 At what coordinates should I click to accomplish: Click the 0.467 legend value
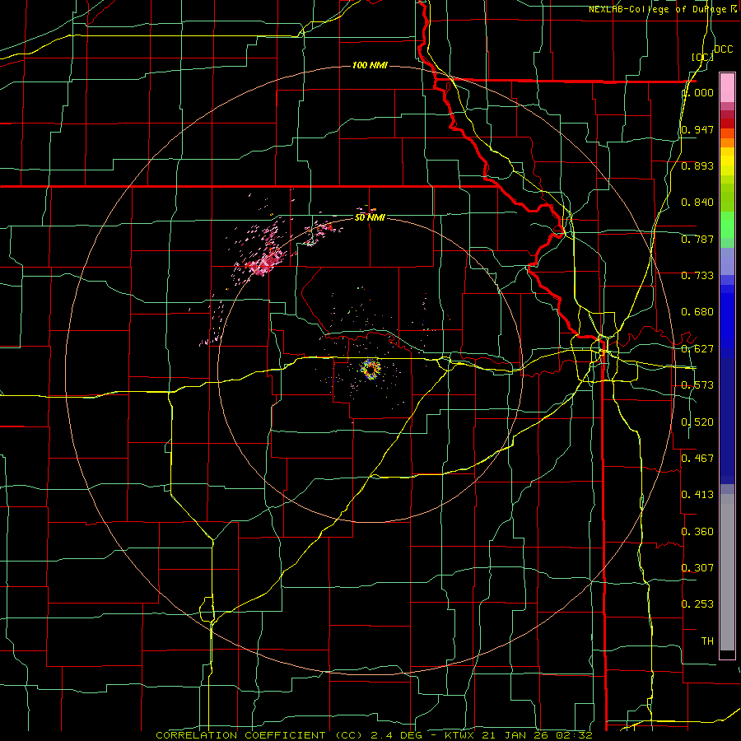697,458
